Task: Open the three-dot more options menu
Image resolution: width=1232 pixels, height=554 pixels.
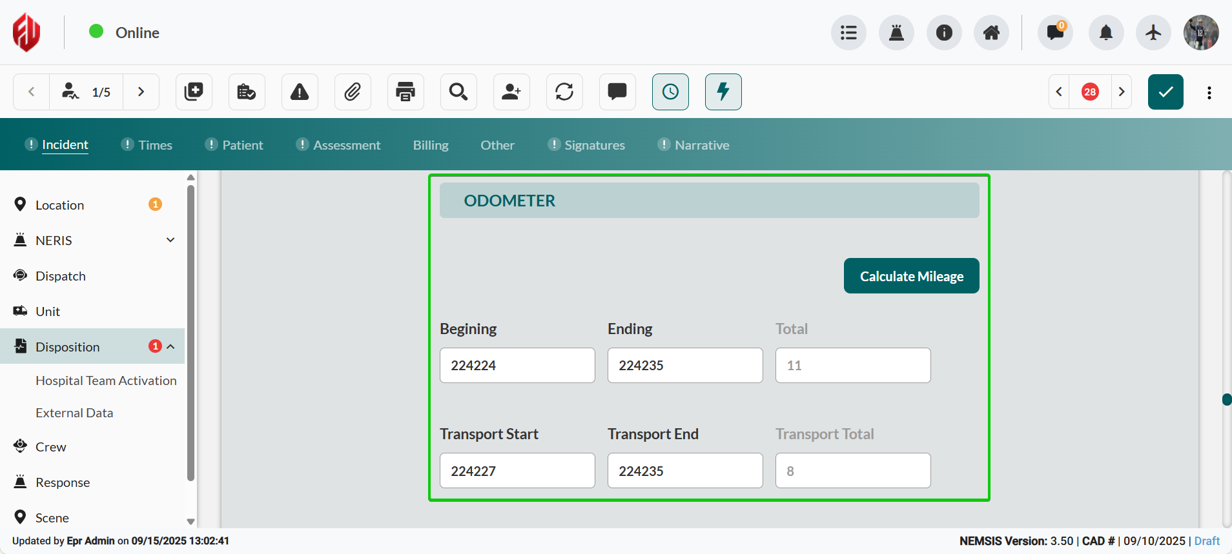Action: (x=1209, y=92)
